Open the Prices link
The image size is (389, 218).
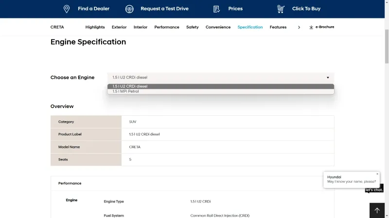pos(235,9)
